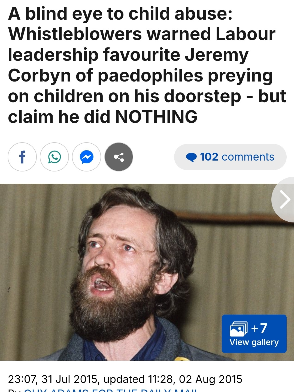Click the "comments" word beside 102
Screen dimensions: 294x392
(248, 157)
